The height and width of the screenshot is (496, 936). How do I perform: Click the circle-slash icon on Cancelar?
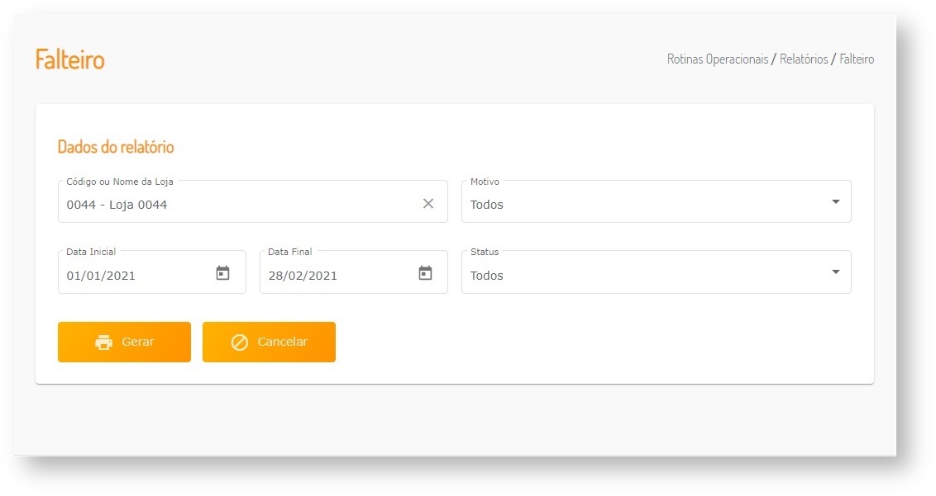tap(240, 342)
